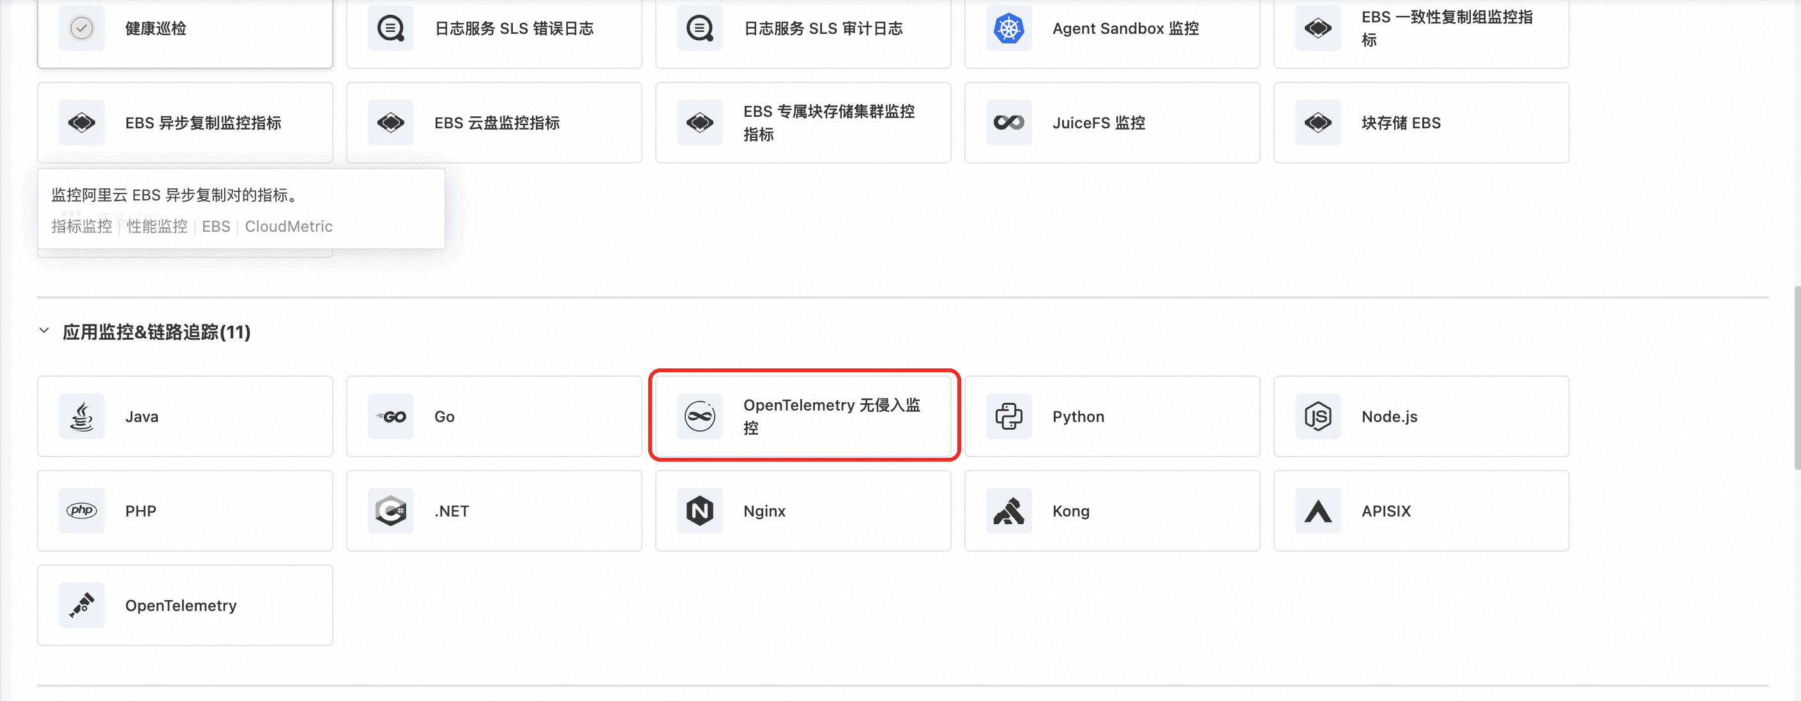Open the APISIX arrow logo icon
Viewport: 1801px width, 701px height.
(1318, 511)
